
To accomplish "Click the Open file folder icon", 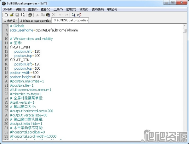I will click(12, 15).
